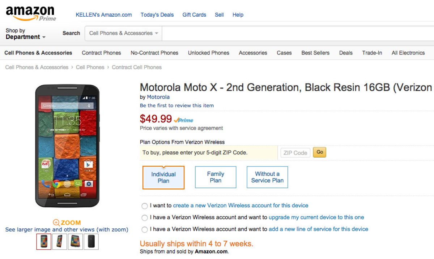Click the large Moto X product image
The height and width of the screenshot is (259, 434).
pos(67,146)
